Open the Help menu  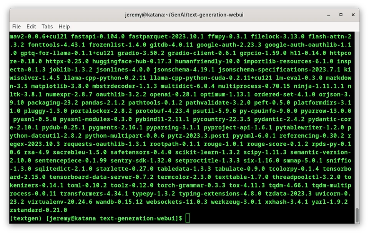(x=64, y=27)
